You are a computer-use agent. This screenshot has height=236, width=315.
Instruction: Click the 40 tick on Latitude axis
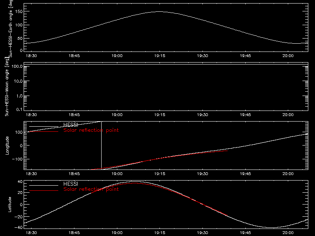tap(20, 182)
